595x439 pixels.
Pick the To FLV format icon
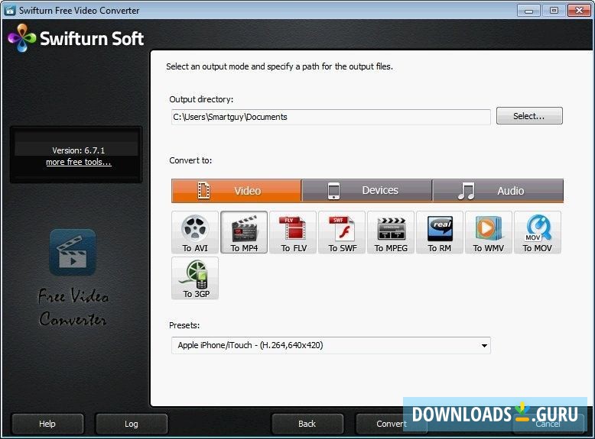(293, 233)
